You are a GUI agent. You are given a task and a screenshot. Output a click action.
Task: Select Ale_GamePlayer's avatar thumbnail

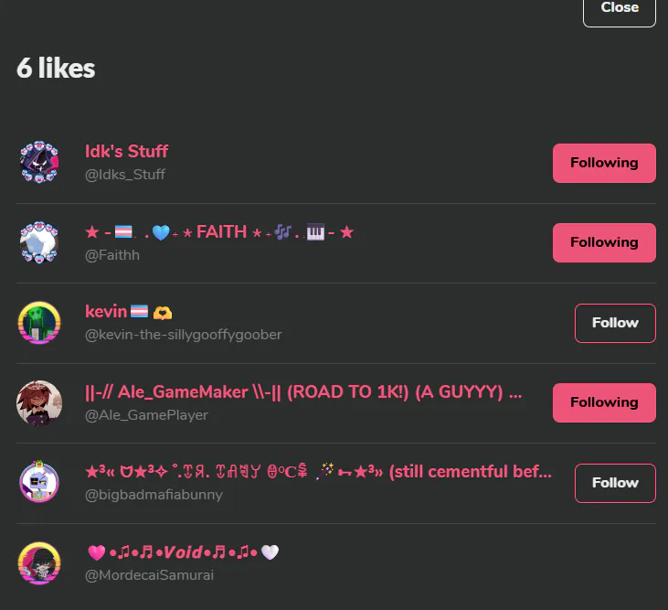[39, 402]
